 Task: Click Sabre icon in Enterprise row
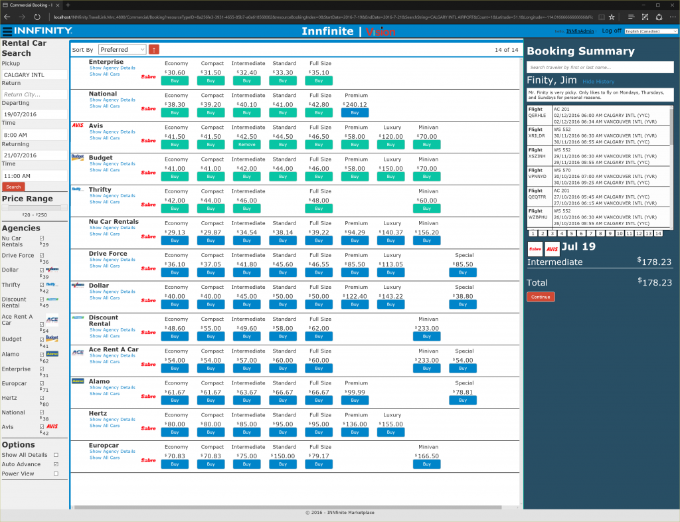(x=148, y=77)
